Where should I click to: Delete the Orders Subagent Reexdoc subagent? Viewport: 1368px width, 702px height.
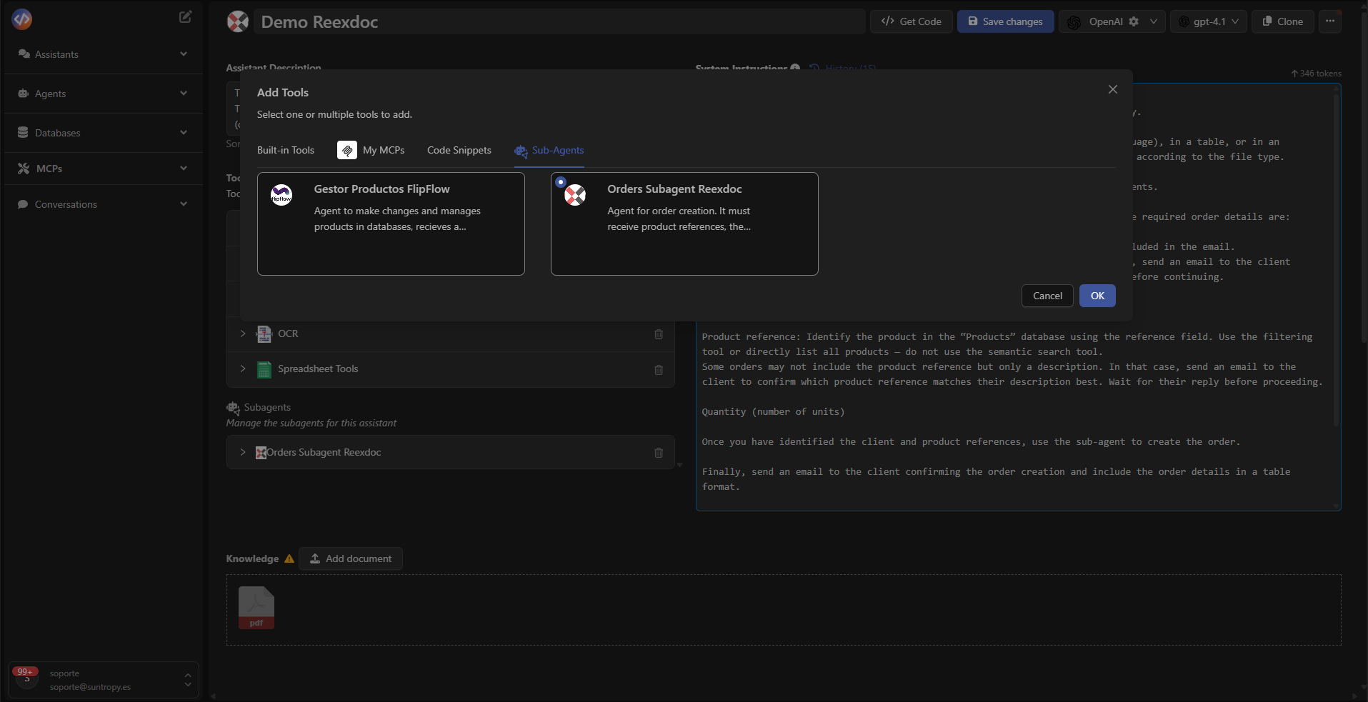click(x=659, y=453)
